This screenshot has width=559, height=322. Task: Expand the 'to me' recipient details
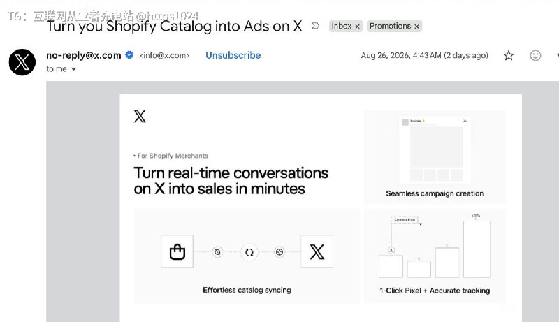(73, 68)
